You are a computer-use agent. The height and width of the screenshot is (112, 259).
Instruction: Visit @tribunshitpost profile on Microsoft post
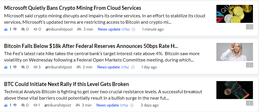(59, 29)
